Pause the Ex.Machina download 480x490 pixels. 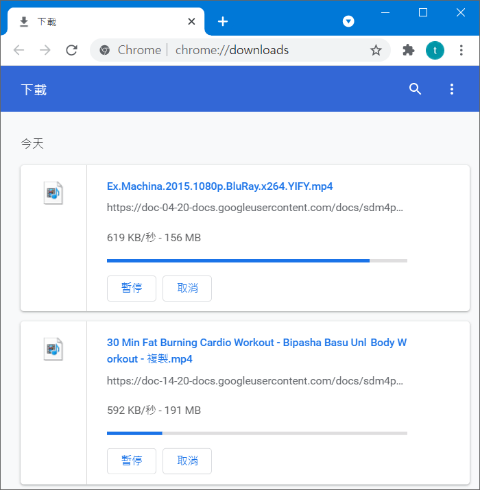132,289
